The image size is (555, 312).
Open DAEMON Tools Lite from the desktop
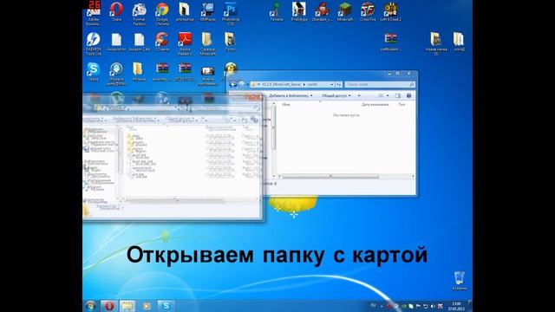pos(94,43)
